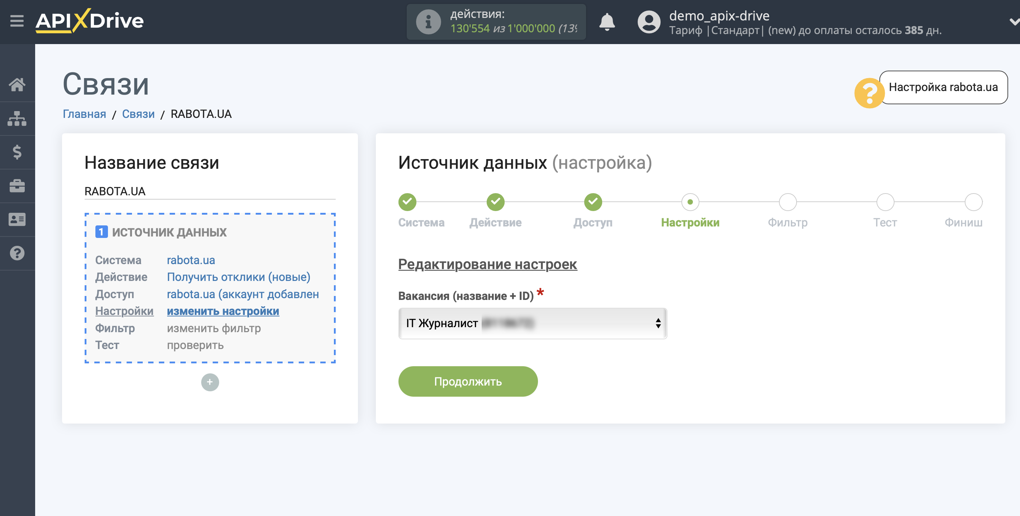Screen dimensions: 1020x516
Task: Select the Настройки step circle
Action: (690, 202)
